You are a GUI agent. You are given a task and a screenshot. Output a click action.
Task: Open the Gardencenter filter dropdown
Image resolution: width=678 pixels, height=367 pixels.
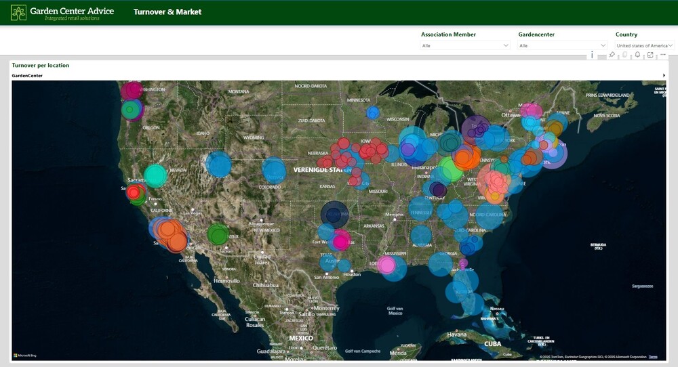pos(562,45)
